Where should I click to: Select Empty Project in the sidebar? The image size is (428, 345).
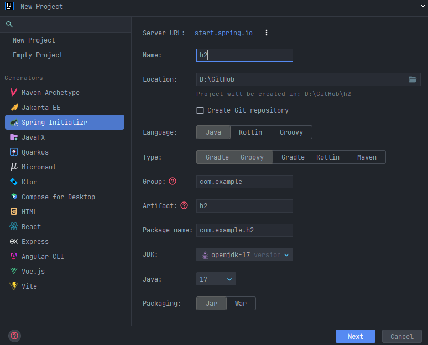pyautogui.click(x=38, y=55)
